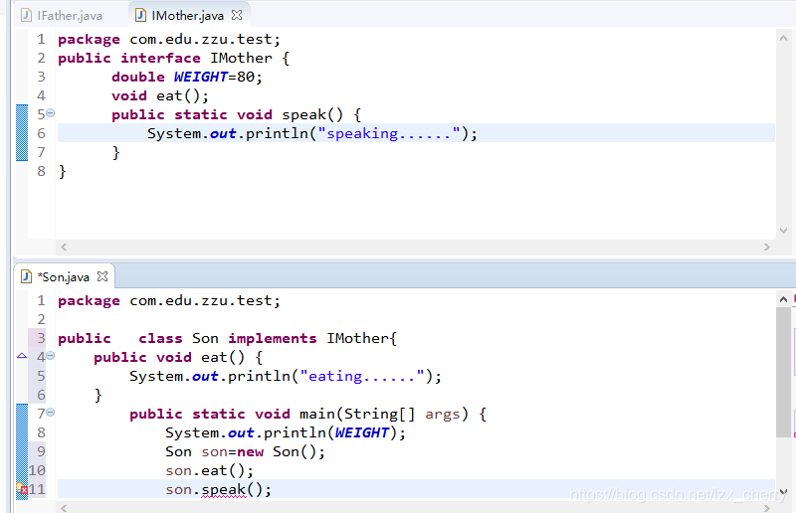This screenshot has width=796, height=513.
Task: Click 'void eat();' declaration in IMother
Action: coord(160,95)
